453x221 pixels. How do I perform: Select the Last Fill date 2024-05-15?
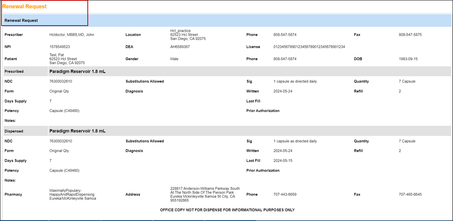[283, 161]
